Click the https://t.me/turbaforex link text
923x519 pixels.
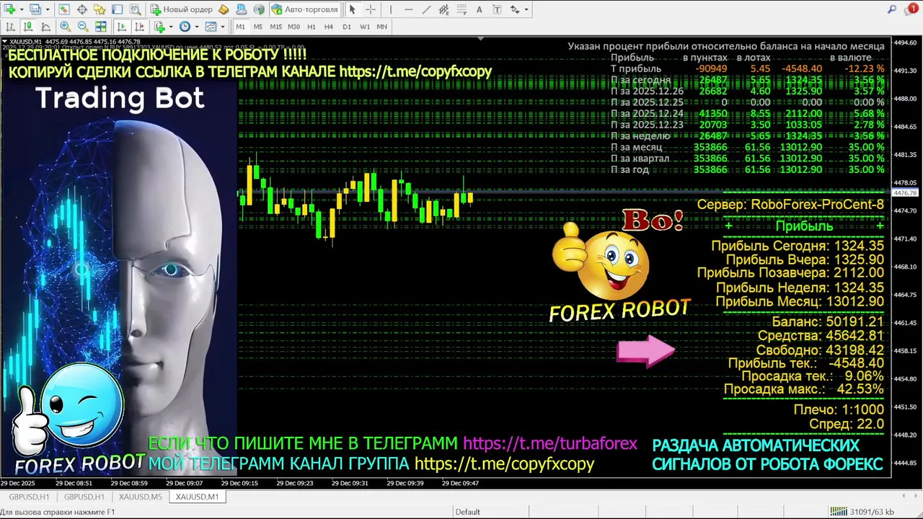click(x=549, y=443)
